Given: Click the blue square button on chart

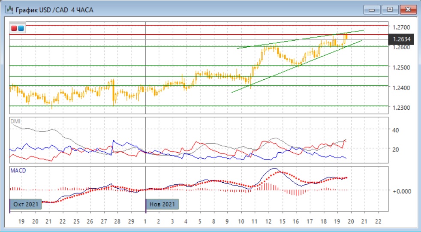Looking at the screenshot, I should point(21,29).
